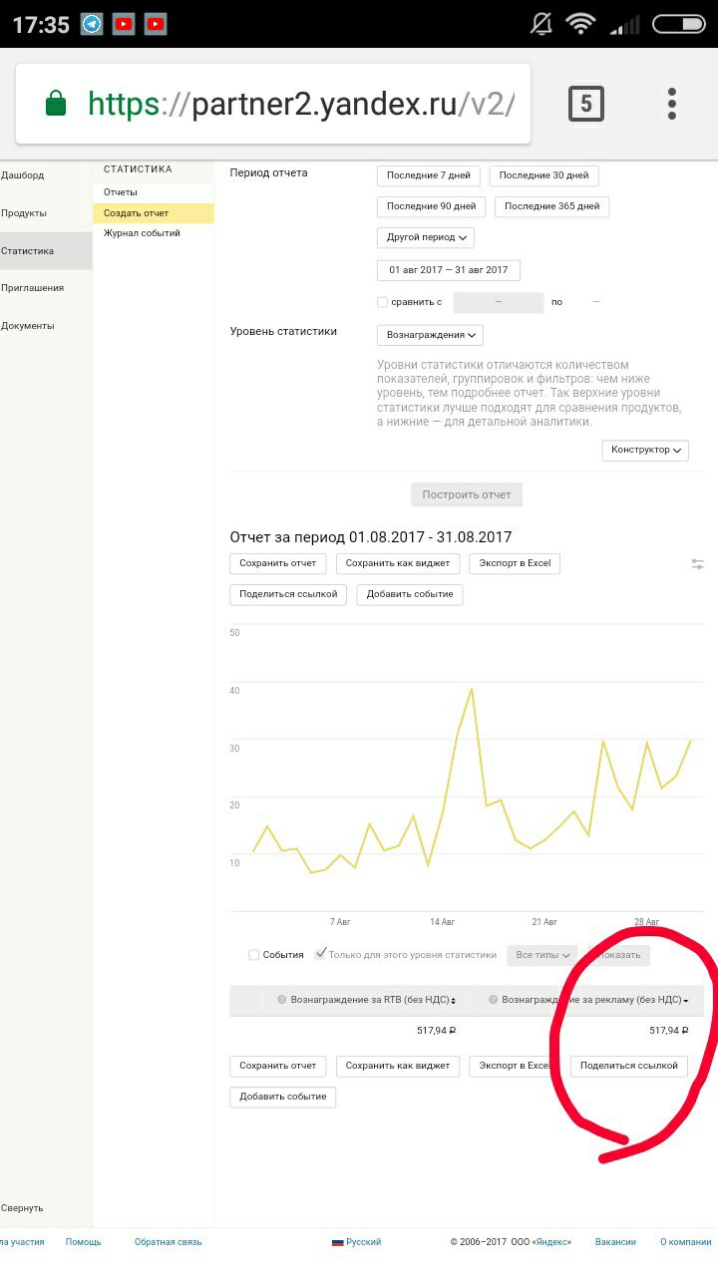
Task: Sort by Вознаграждение за RTB column arrow
Action: [x=454, y=1001]
